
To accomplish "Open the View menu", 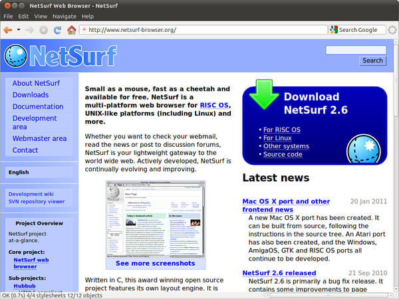I will click(x=41, y=16).
